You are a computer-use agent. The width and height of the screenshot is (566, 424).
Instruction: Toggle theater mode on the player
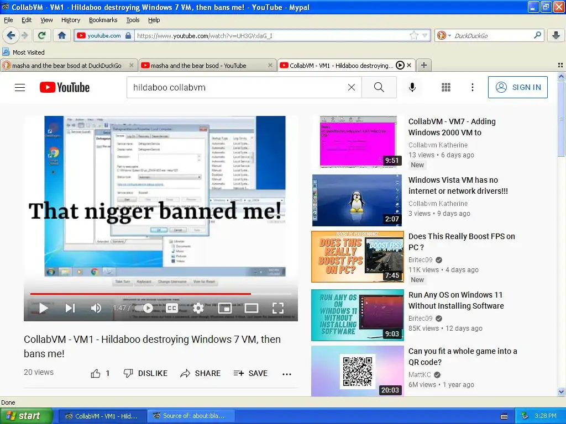(x=251, y=308)
